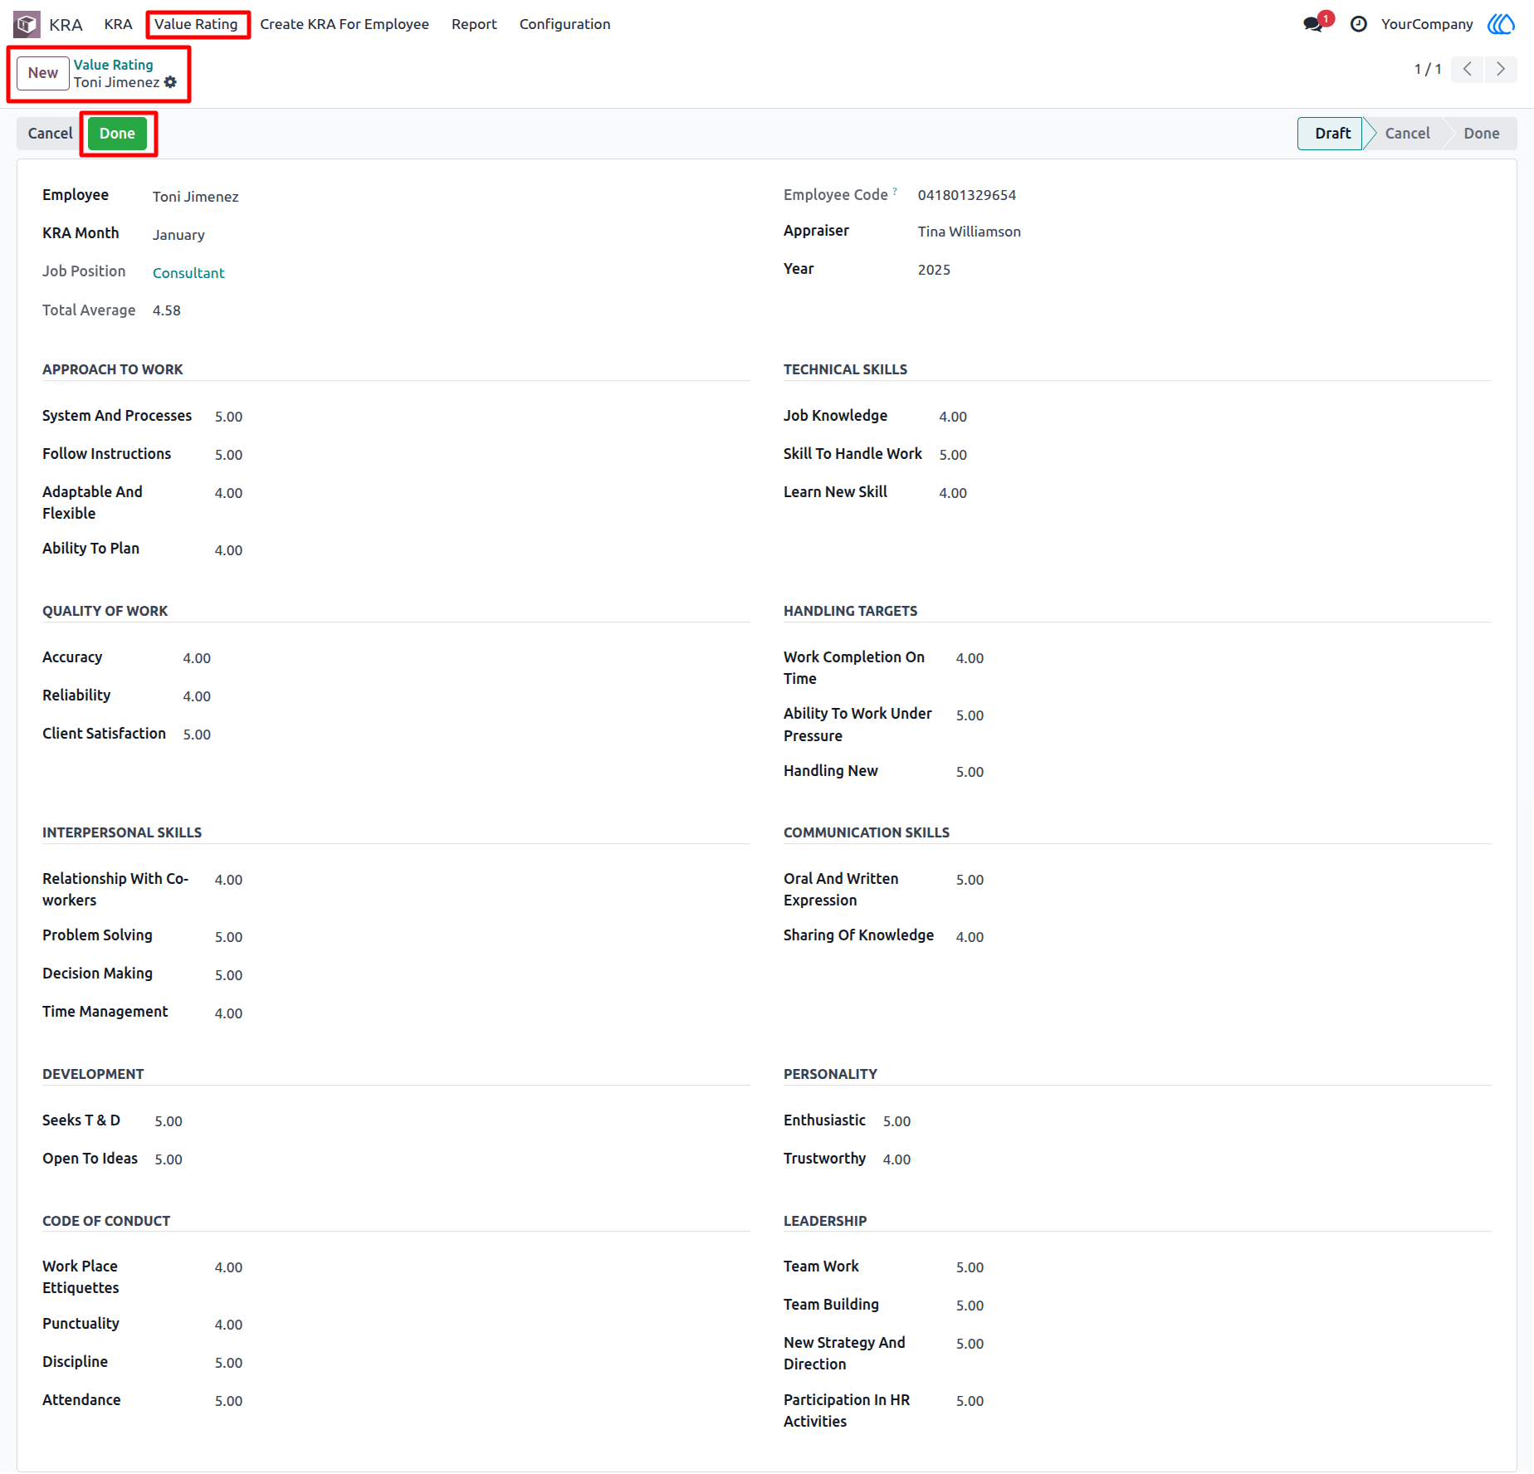The width and height of the screenshot is (1534, 1474).
Task: Click the Seeks T & D rating value
Action: [169, 1121]
